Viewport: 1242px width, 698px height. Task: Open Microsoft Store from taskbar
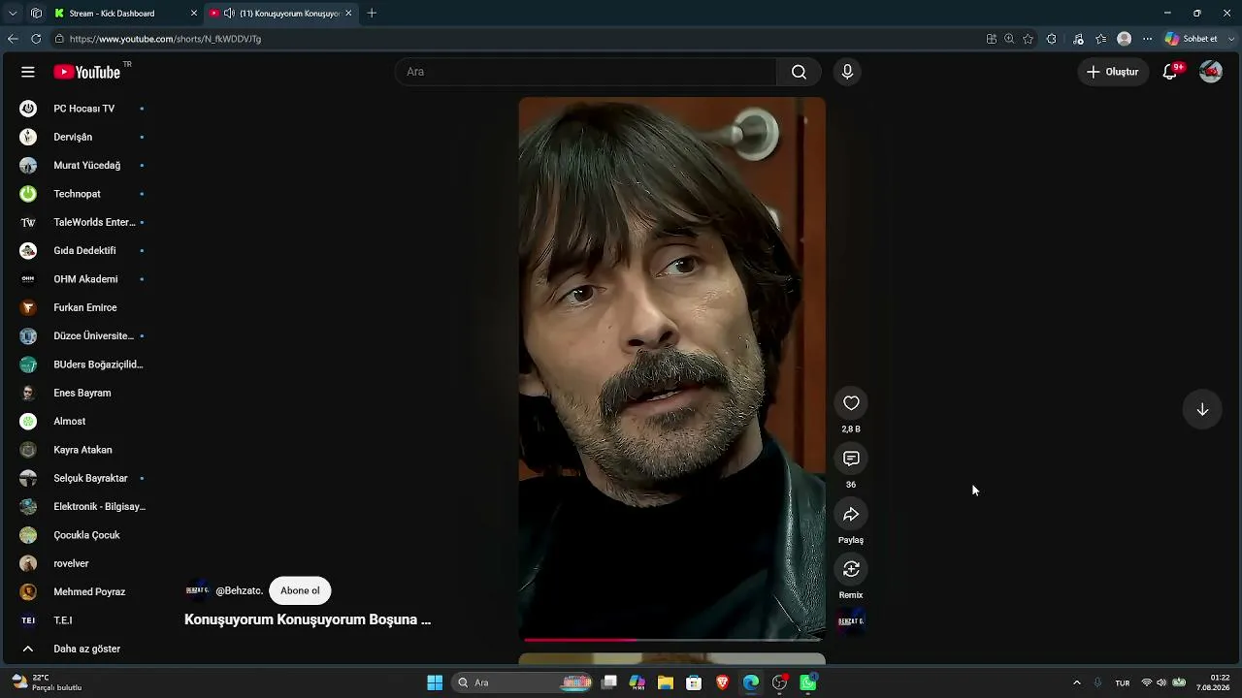[694, 682]
